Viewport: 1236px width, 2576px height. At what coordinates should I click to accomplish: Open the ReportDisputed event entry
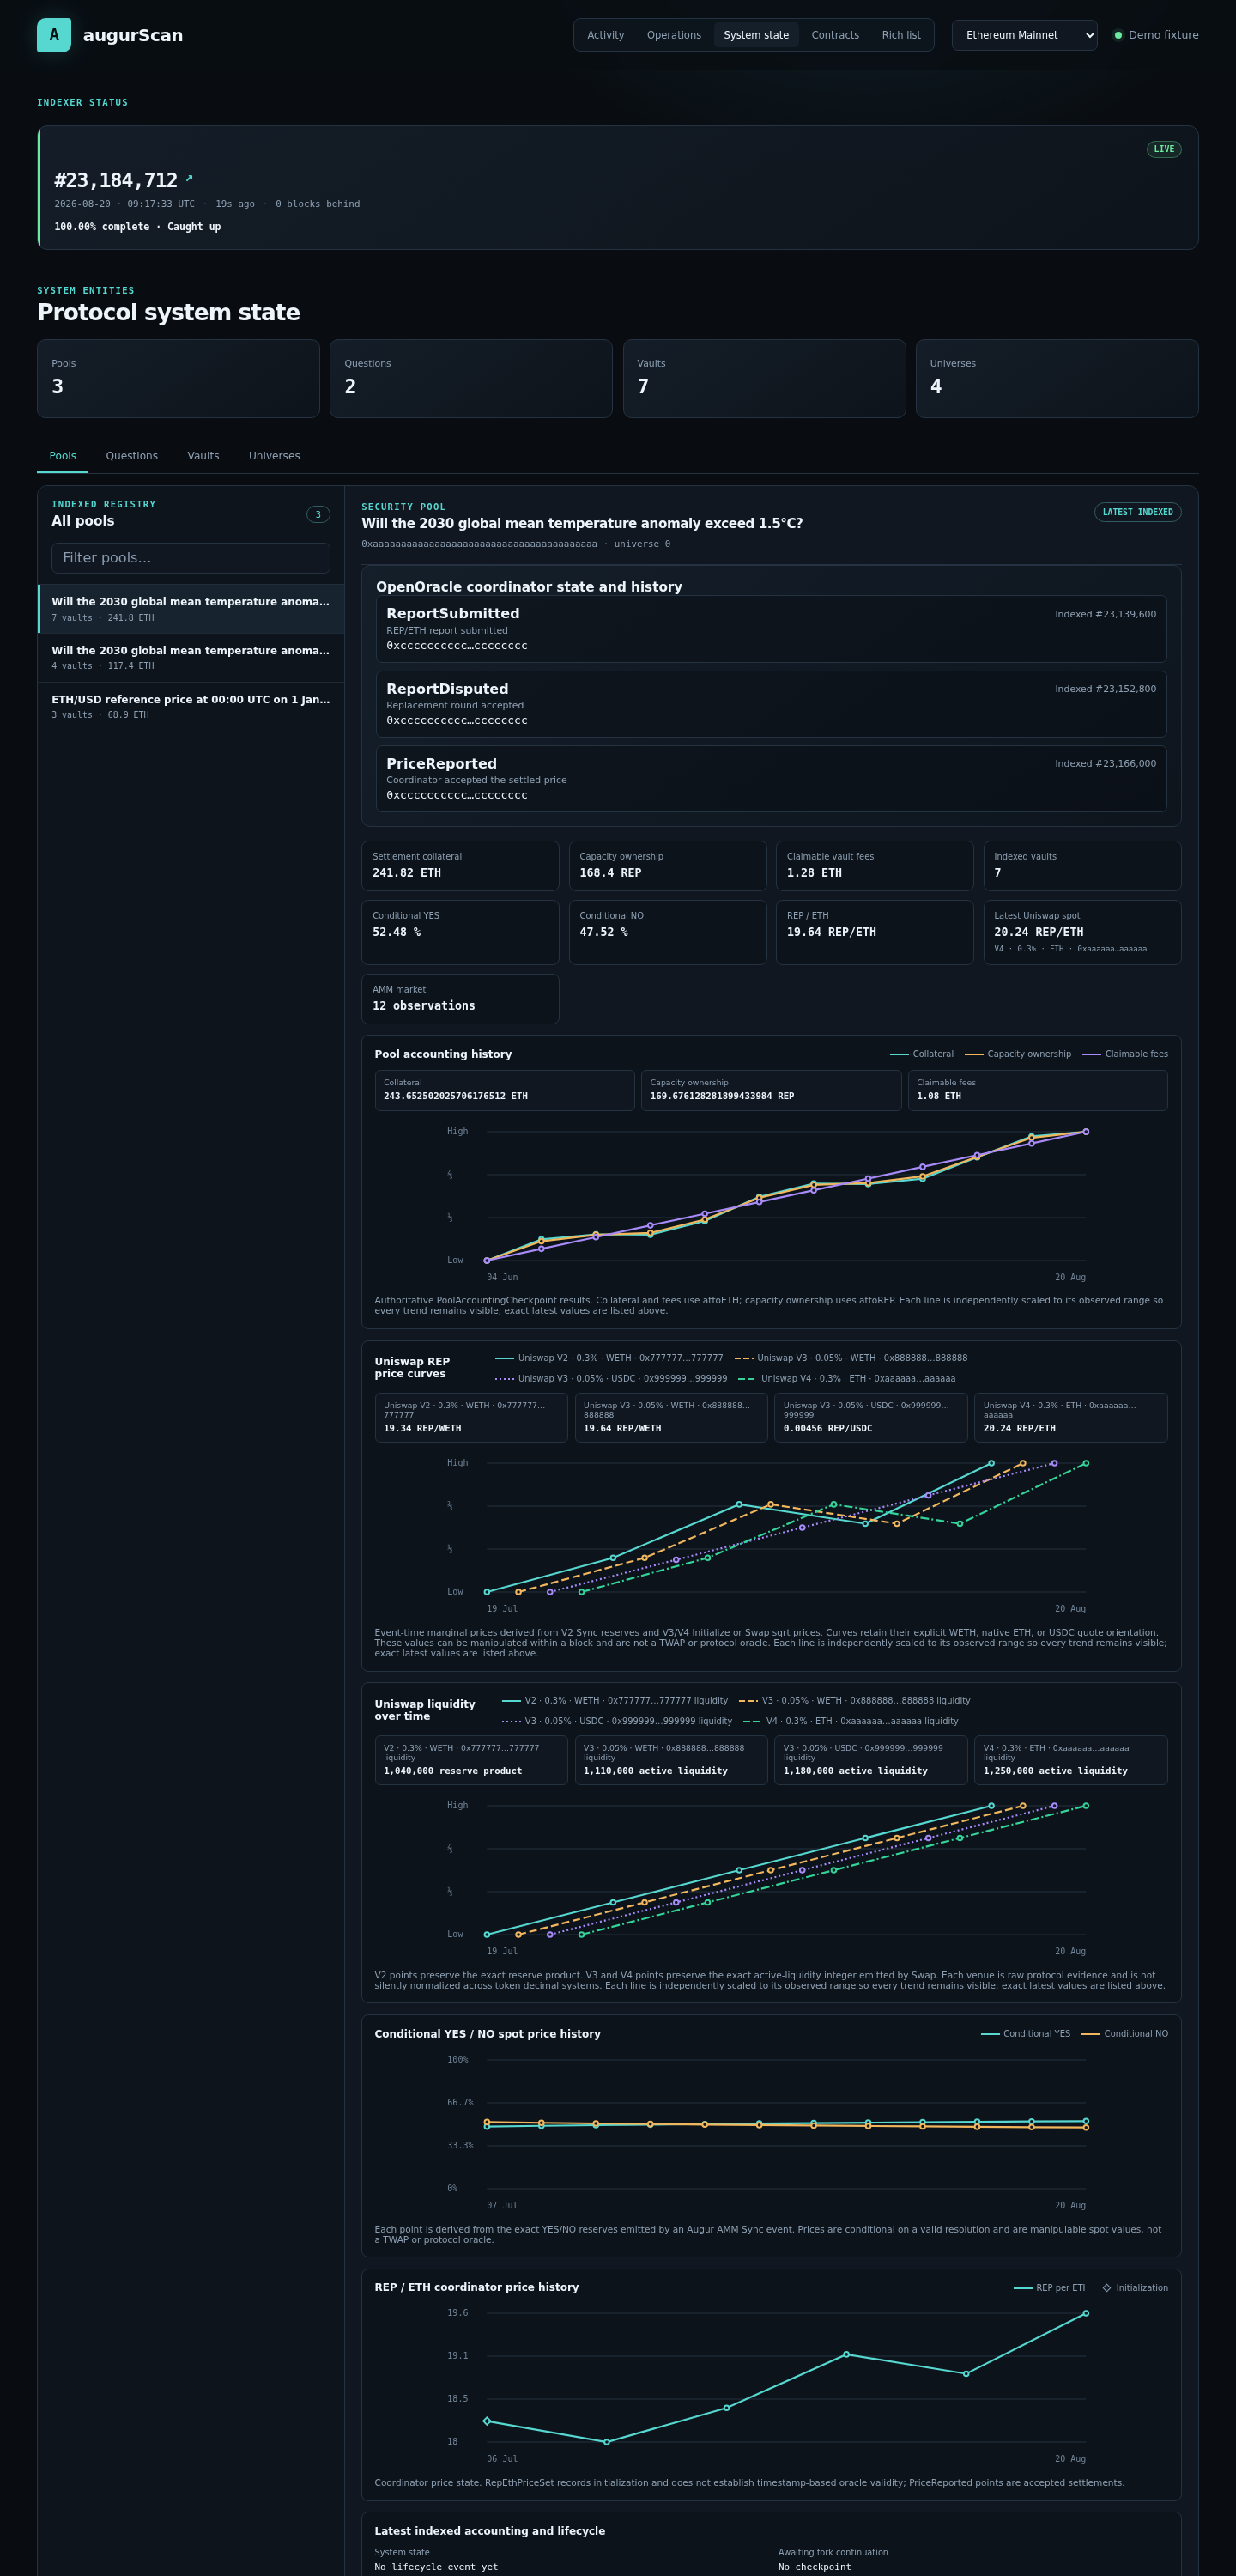(x=771, y=704)
